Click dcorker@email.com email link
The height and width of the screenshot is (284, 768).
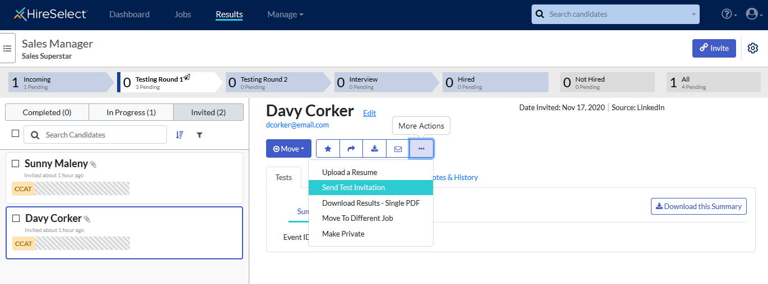[x=297, y=125]
